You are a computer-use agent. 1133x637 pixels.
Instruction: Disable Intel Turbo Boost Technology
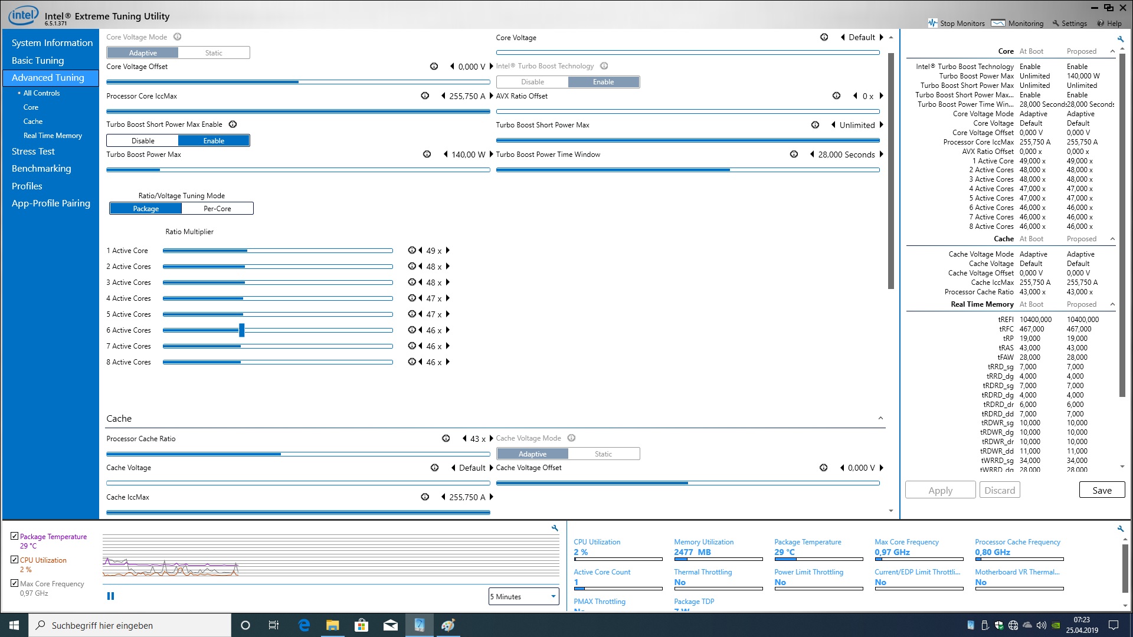click(x=532, y=82)
